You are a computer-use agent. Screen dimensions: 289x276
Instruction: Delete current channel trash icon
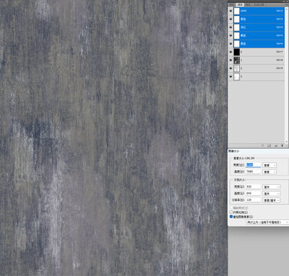(x=282, y=146)
